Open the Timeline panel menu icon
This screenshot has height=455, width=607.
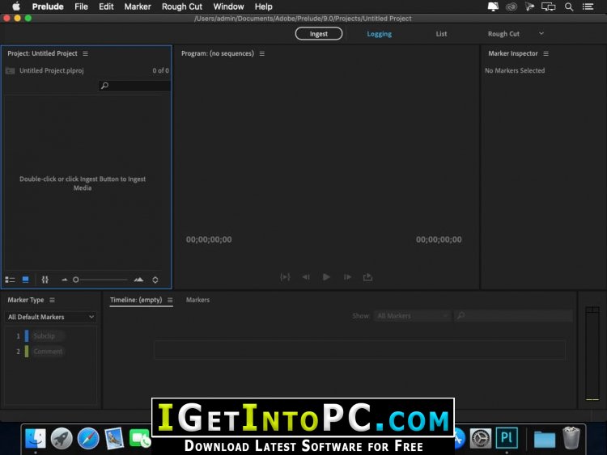point(170,300)
